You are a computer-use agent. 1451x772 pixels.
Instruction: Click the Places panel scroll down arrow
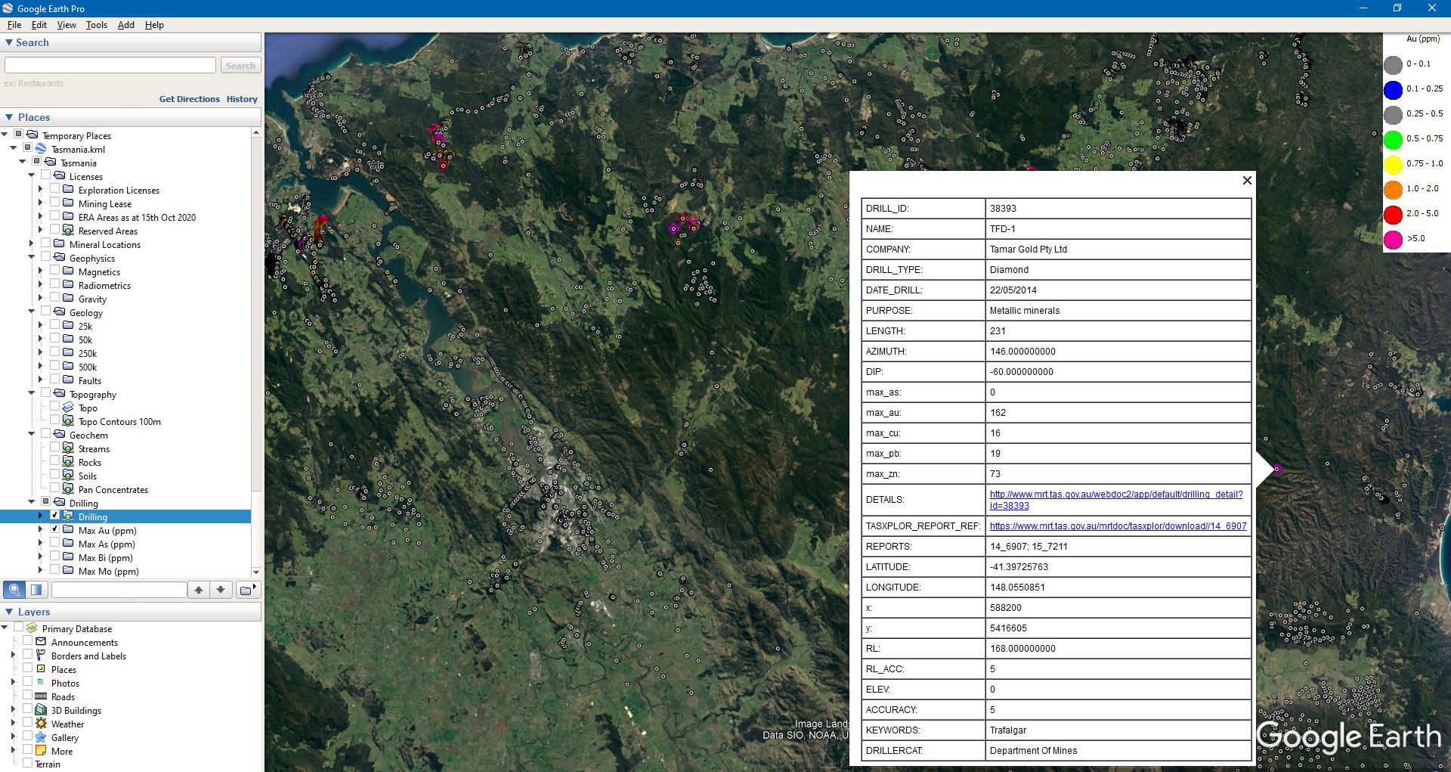[x=256, y=572]
